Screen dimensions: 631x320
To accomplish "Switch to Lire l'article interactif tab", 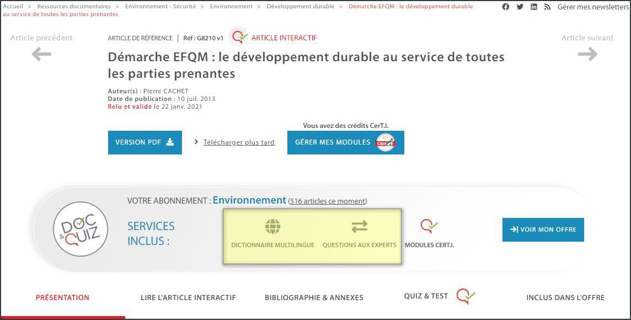I will [x=188, y=297].
